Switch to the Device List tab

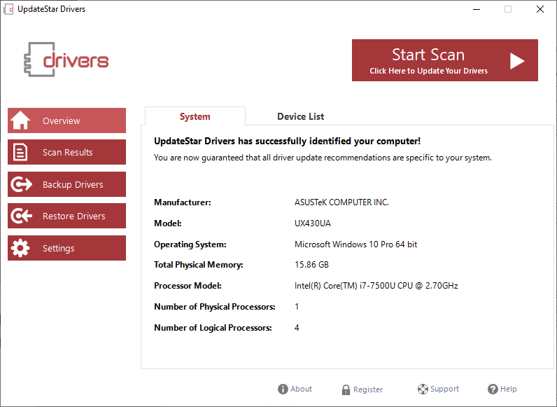pos(300,116)
